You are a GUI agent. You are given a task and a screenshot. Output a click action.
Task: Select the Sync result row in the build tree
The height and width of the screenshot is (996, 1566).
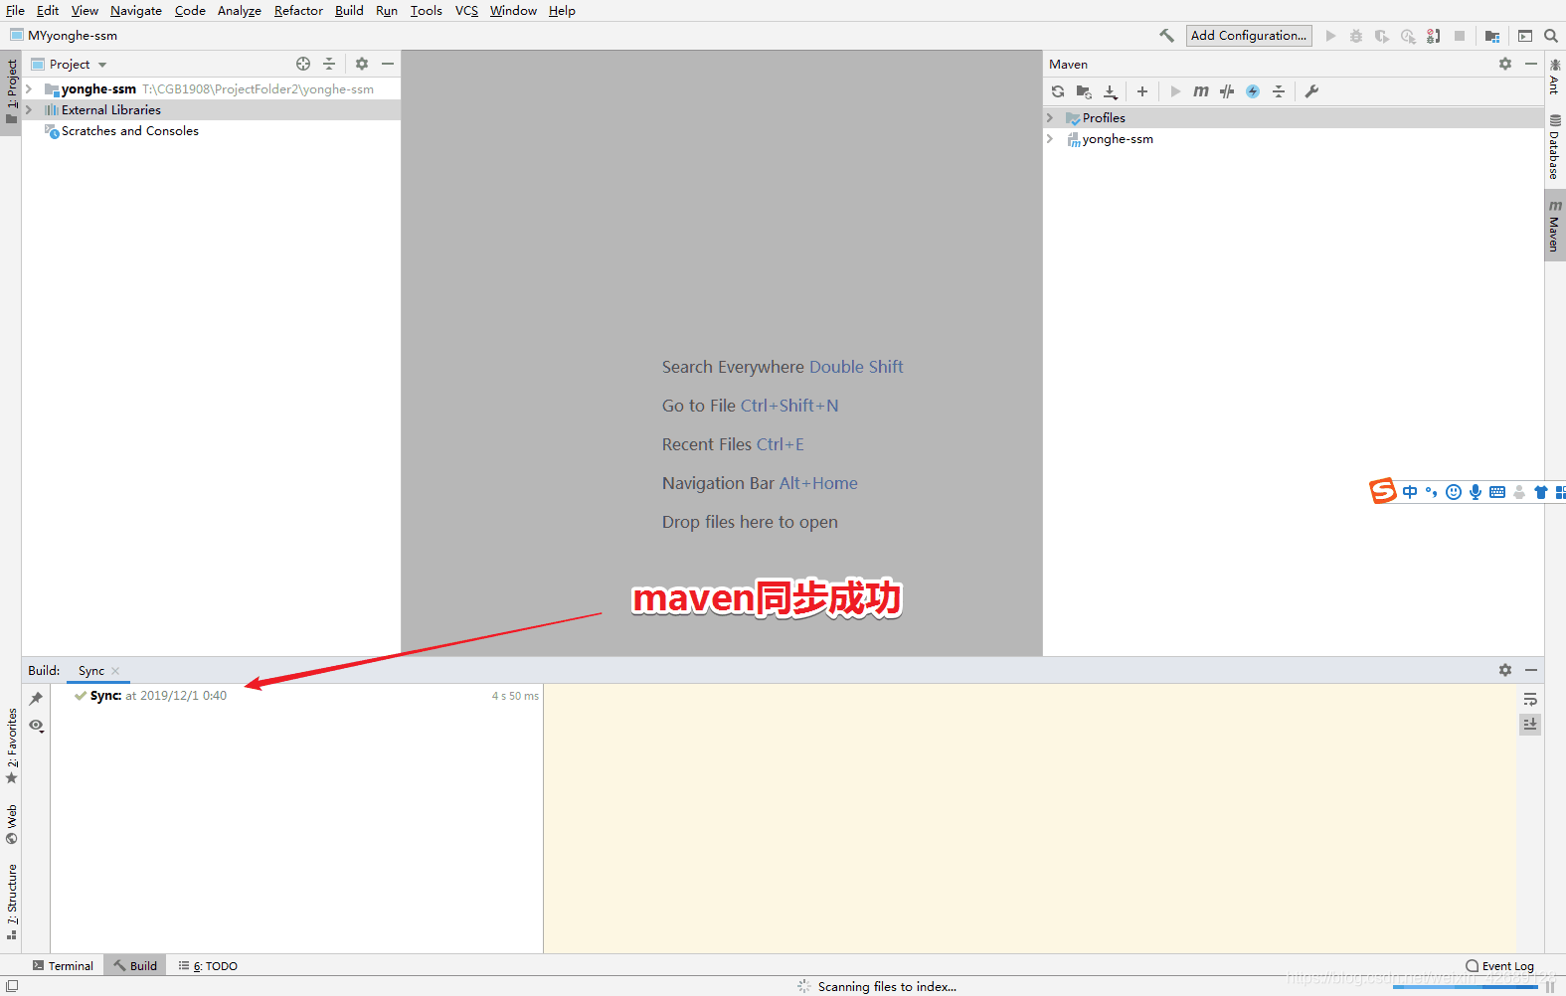(296, 696)
